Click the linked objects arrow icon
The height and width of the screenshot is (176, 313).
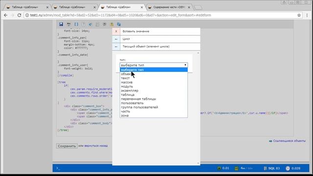tap(270, 141)
